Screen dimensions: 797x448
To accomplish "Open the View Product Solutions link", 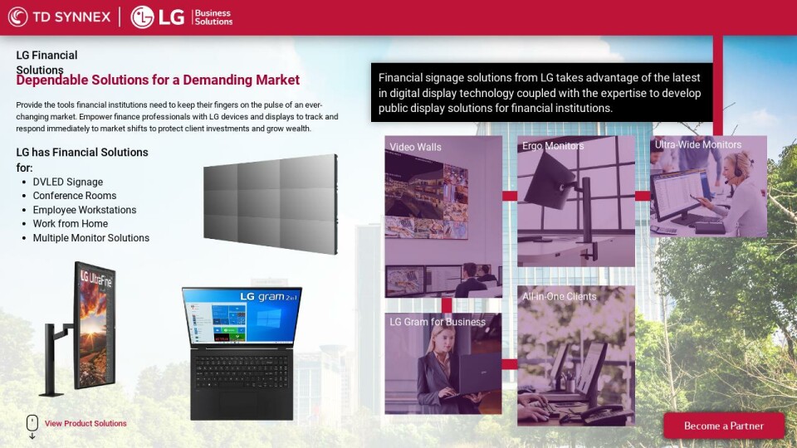I will pyautogui.click(x=86, y=424).
